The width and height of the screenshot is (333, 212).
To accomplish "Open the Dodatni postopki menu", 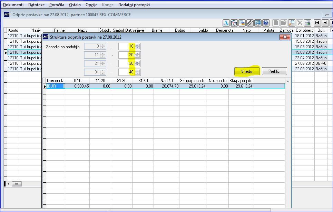I will (134, 5).
